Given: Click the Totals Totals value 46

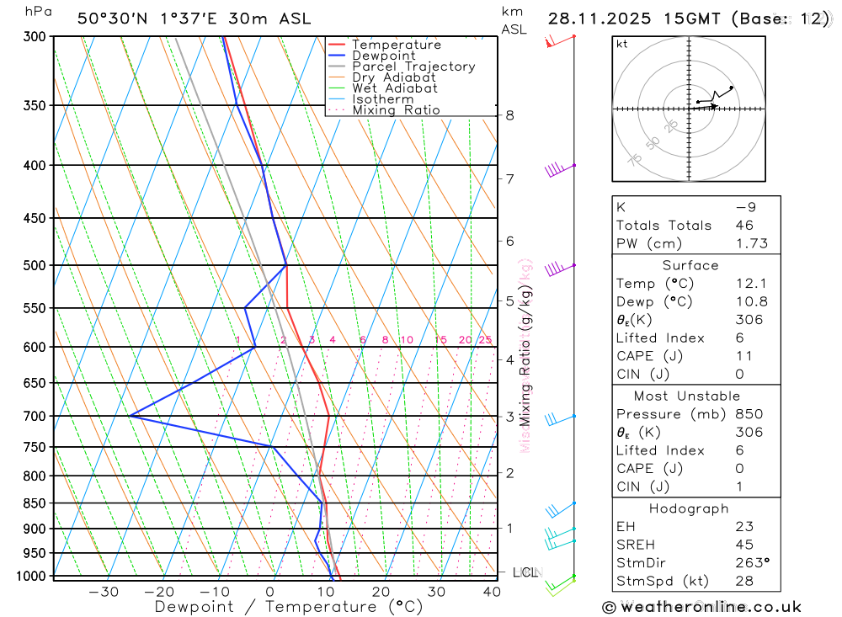Looking at the screenshot, I should (744, 226).
